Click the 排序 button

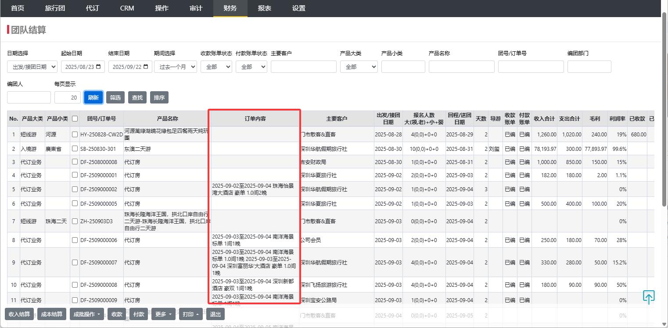159,97
